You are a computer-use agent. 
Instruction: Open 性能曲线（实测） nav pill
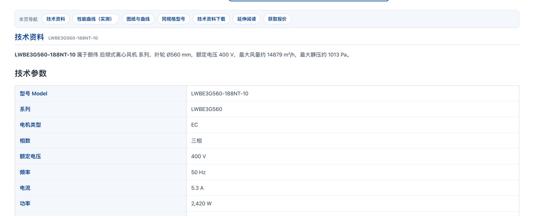point(96,19)
